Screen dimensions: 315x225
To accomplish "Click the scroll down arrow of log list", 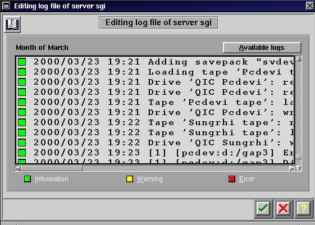I will coord(299,168).
